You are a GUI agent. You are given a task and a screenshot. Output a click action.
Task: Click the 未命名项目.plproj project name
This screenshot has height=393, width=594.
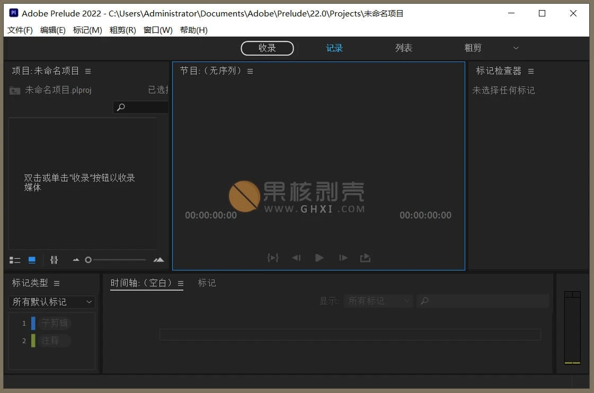coord(58,90)
